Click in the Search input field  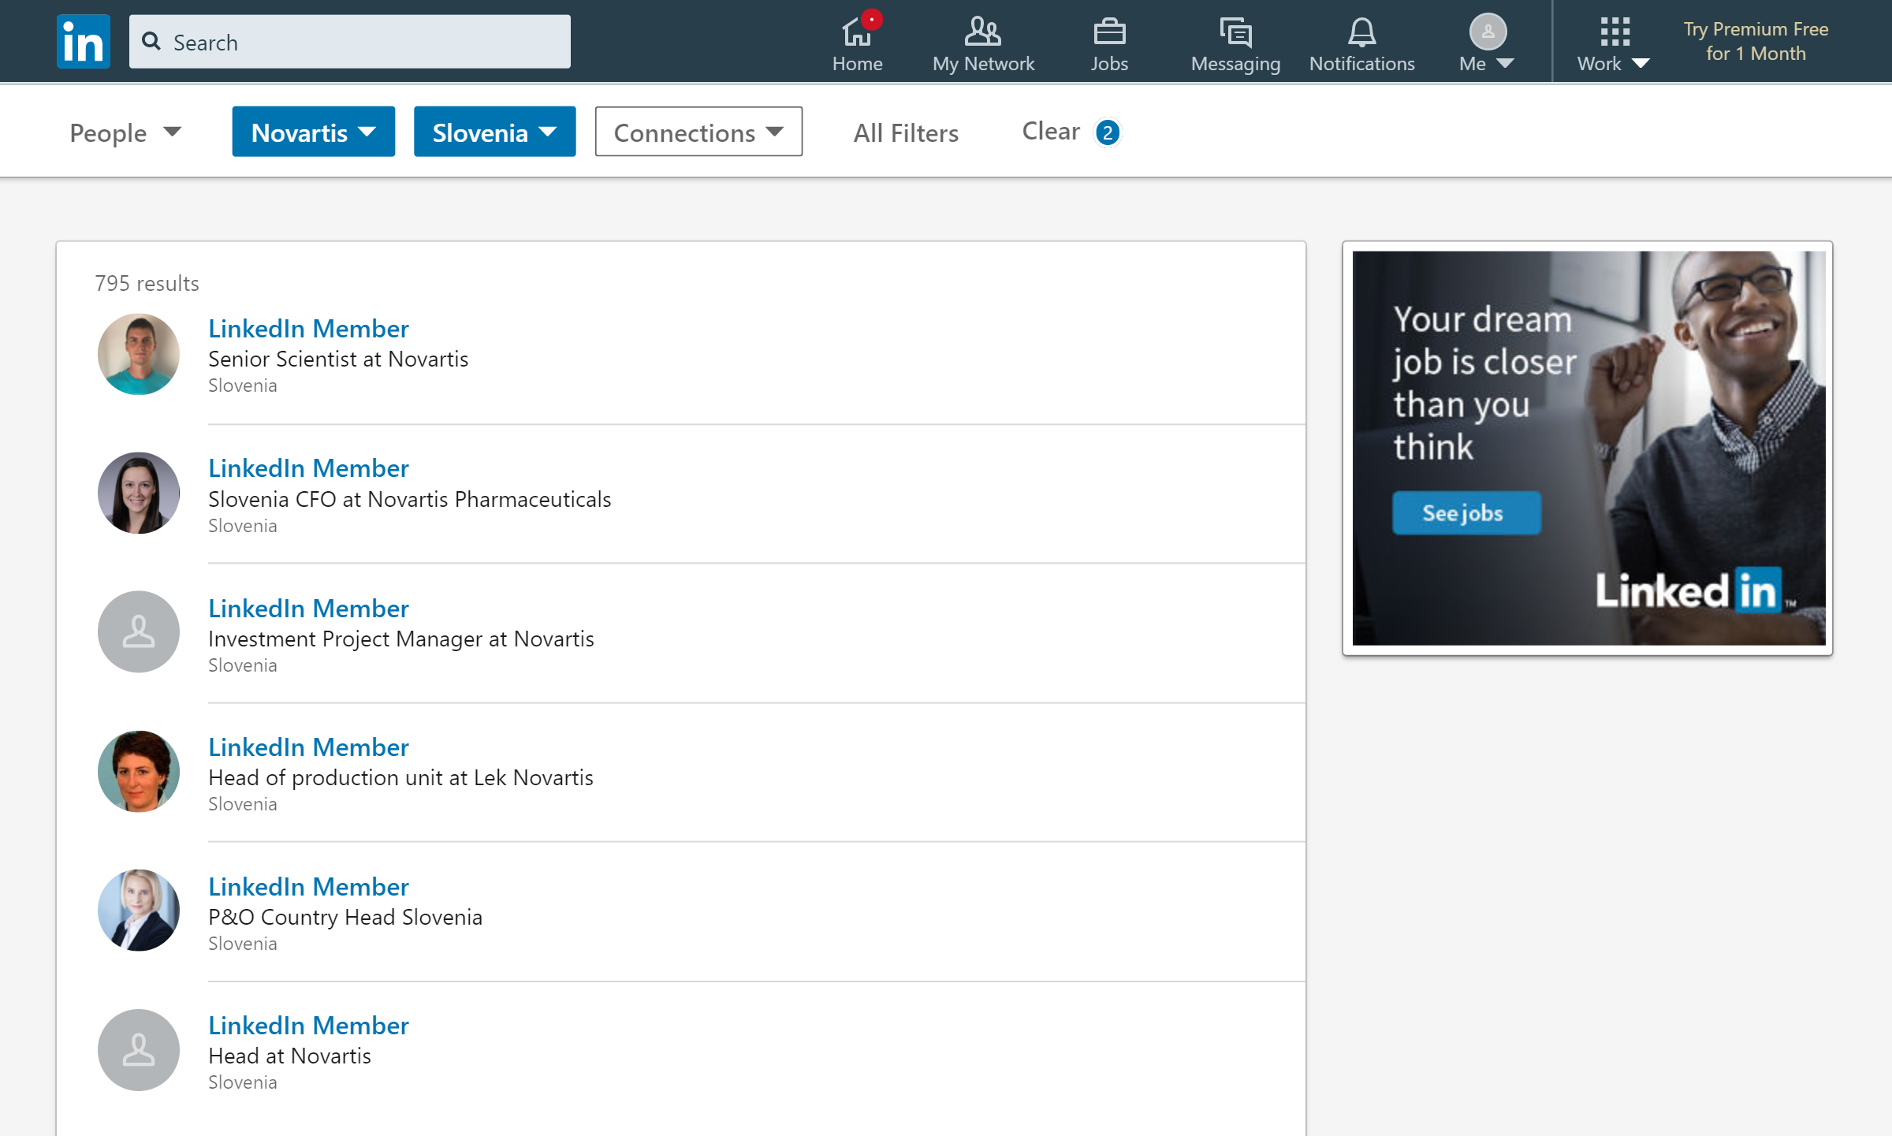[x=350, y=42]
